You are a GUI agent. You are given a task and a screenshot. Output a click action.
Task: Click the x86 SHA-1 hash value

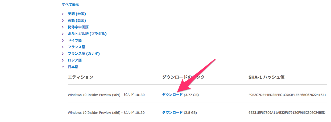[287, 112]
